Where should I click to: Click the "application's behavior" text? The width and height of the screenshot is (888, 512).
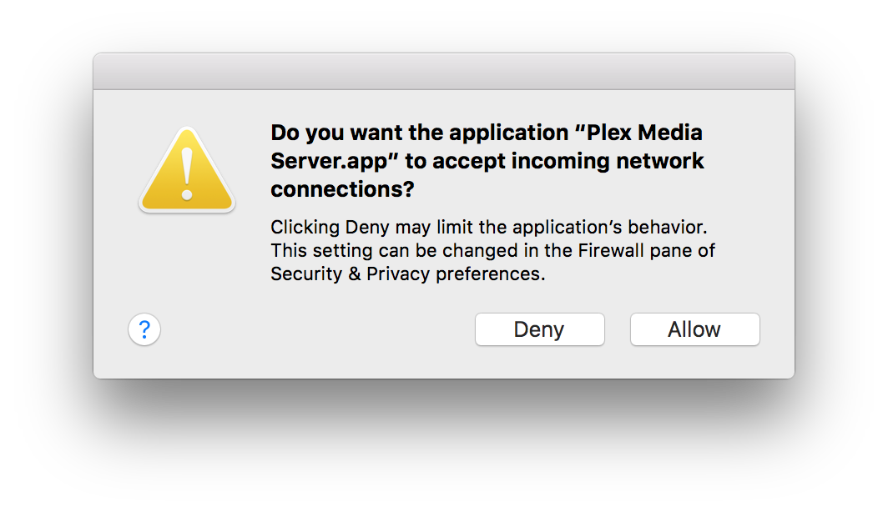(x=610, y=227)
